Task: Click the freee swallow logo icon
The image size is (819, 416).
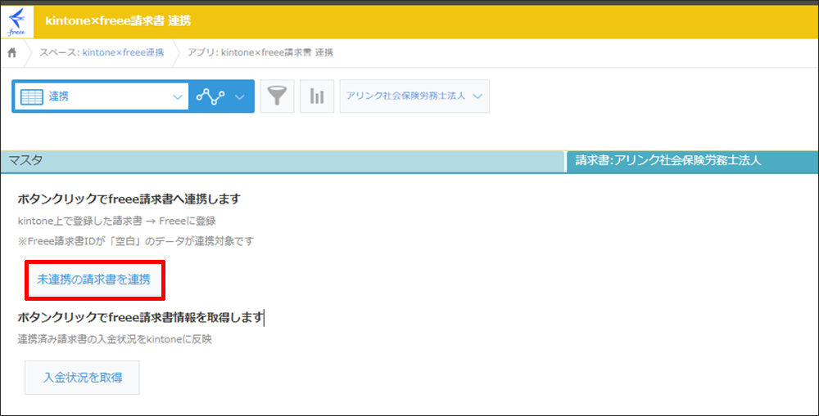Action: click(x=16, y=21)
